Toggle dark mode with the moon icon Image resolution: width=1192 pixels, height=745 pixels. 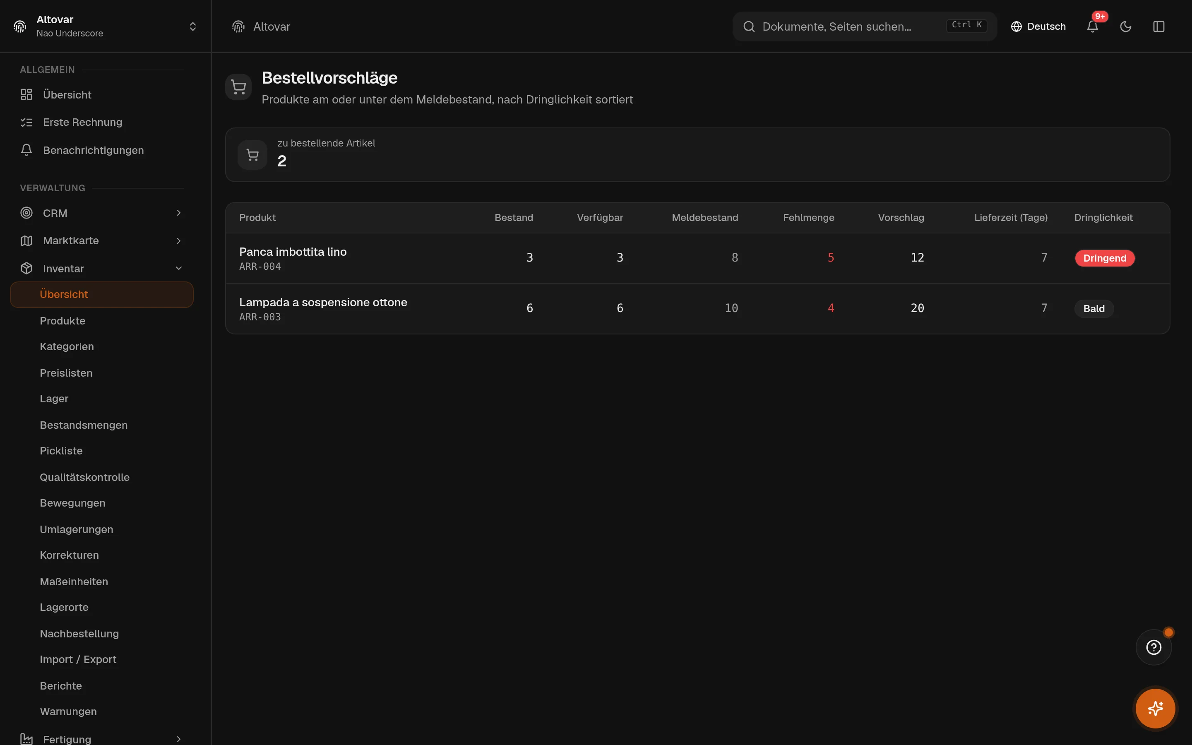coord(1125,26)
